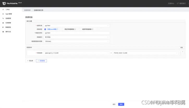Image resolution: width=189 pixels, height=108 pixels.
Task: Open 任务管理 menu item in sidebar
Action: pyautogui.click(x=8, y=23)
